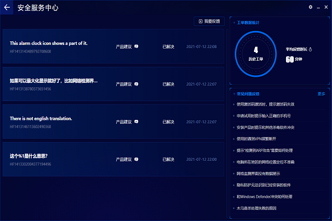Open ticket 'There is not english translation.'
The height and width of the screenshot is (221, 332).
[x=41, y=118]
